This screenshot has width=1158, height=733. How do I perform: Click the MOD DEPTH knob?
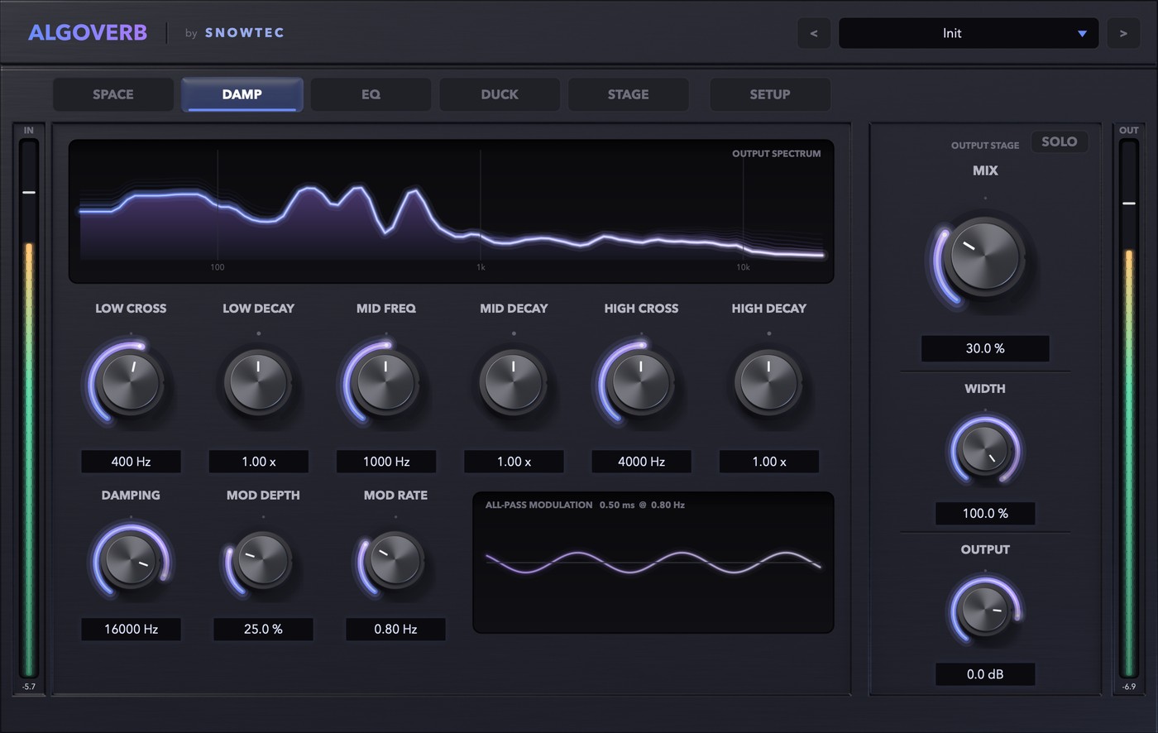(263, 560)
